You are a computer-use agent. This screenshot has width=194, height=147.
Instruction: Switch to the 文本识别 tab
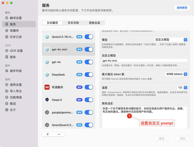tap(73, 23)
